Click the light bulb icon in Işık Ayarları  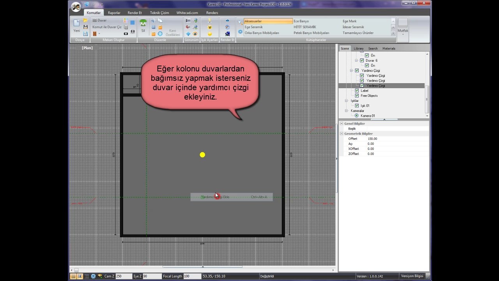point(210,20)
